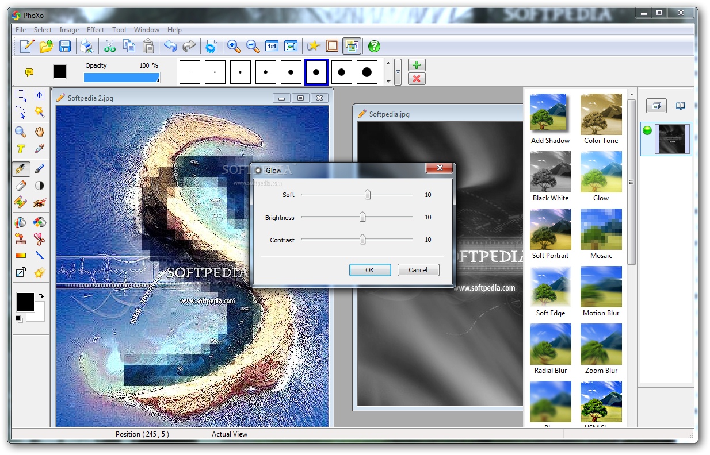Select the rectangle selection tool
710x455 pixels.
tap(21, 95)
